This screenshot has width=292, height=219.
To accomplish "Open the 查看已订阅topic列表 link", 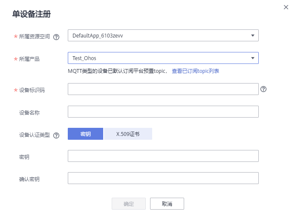I will click(x=195, y=71).
